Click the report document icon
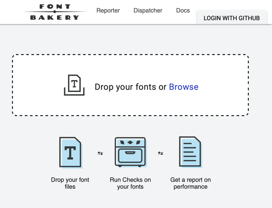 [191, 152]
